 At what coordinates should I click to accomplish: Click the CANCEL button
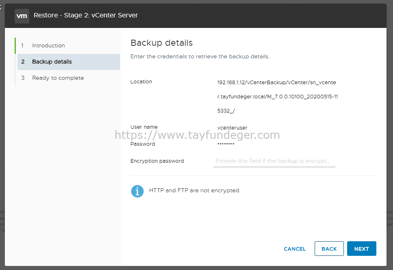pyautogui.click(x=295, y=249)
